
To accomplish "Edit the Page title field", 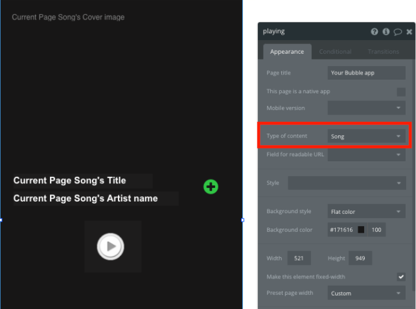I will point(366,73).
